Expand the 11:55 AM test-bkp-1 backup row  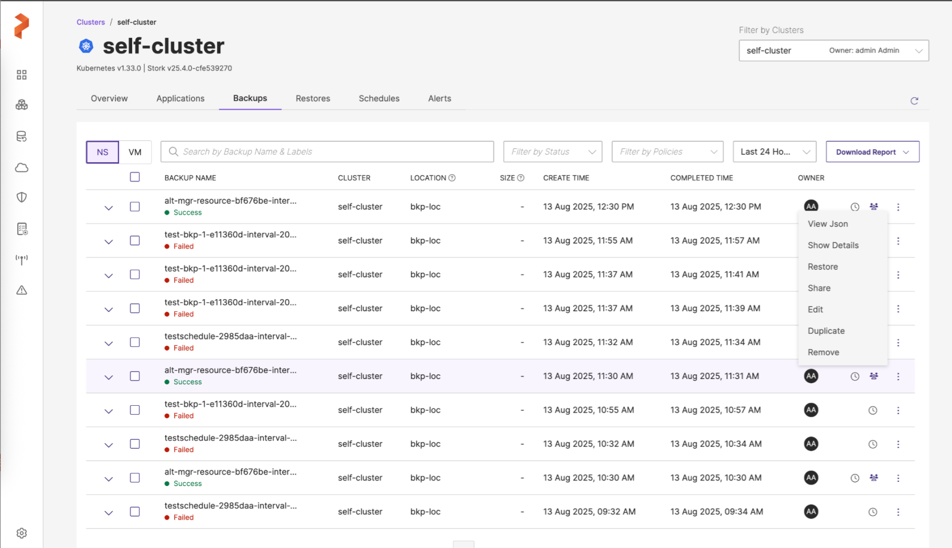pyautogui.click(x=109, y=241)
